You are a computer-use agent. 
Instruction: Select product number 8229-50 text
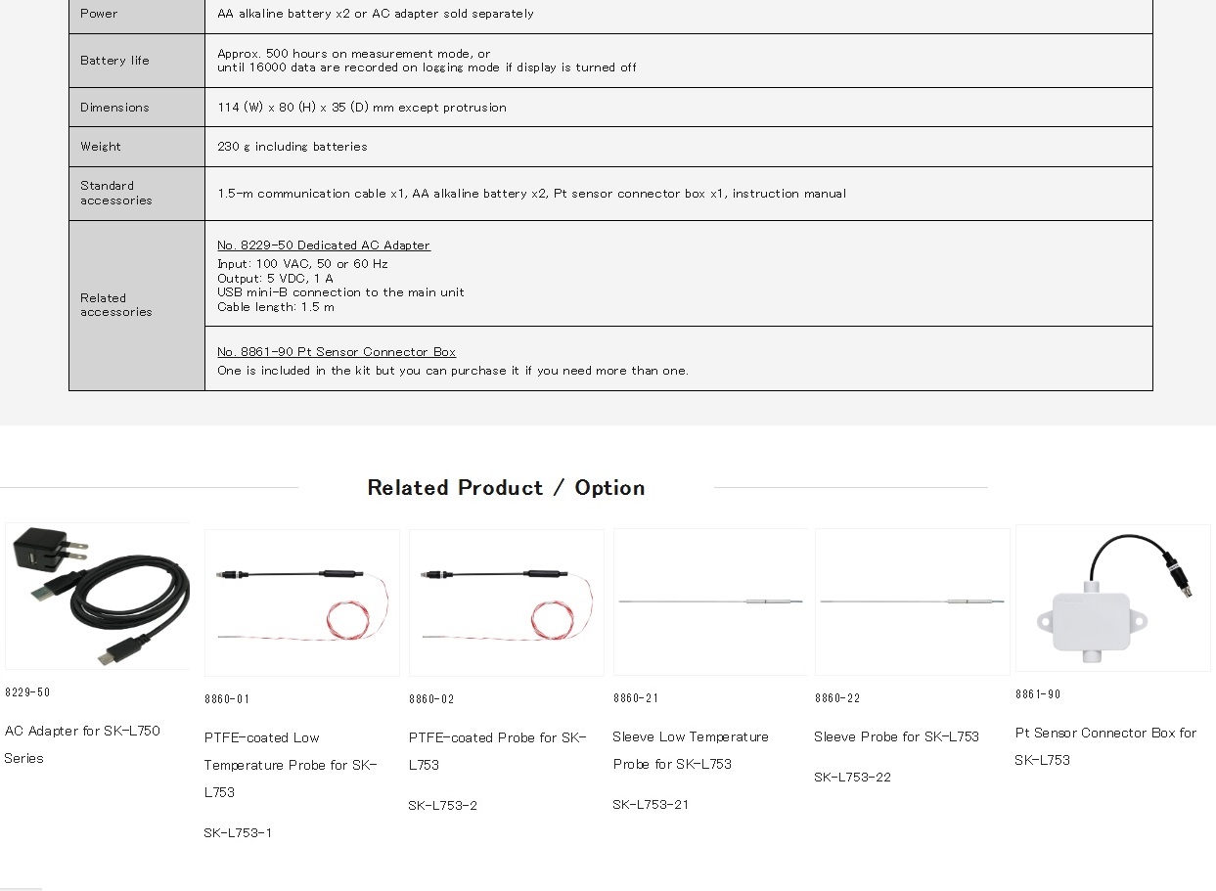click(27, 692)
